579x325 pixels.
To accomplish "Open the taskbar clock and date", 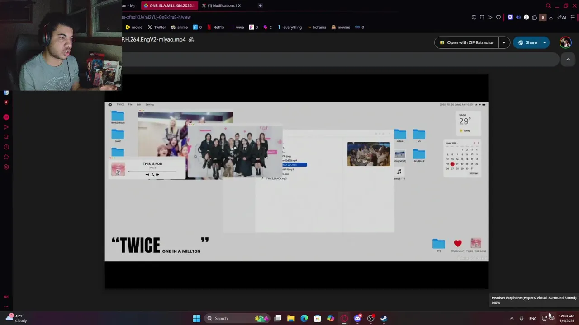I will click(x=567, y=318).
